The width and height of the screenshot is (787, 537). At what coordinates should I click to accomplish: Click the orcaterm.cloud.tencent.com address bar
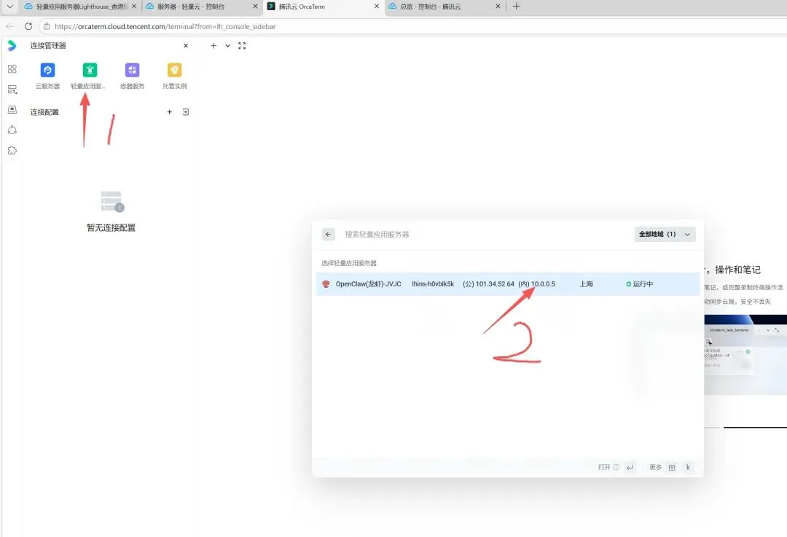pos(165,27)
